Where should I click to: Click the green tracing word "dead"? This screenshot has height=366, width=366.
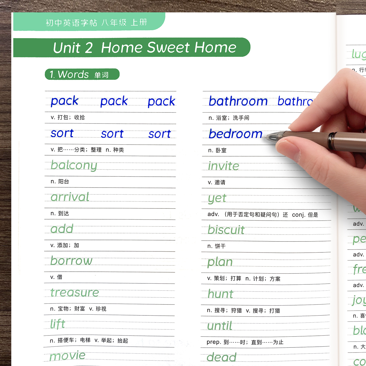click(221, 357)
